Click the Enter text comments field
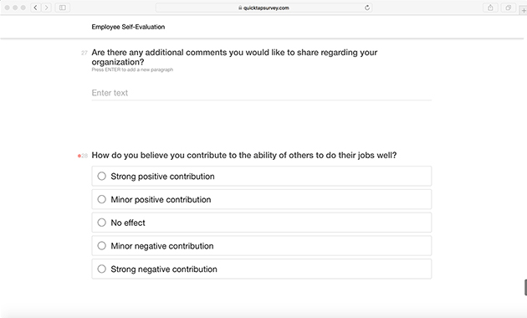Viewport: 527px width, 318px height. click(x=262, y=93)
